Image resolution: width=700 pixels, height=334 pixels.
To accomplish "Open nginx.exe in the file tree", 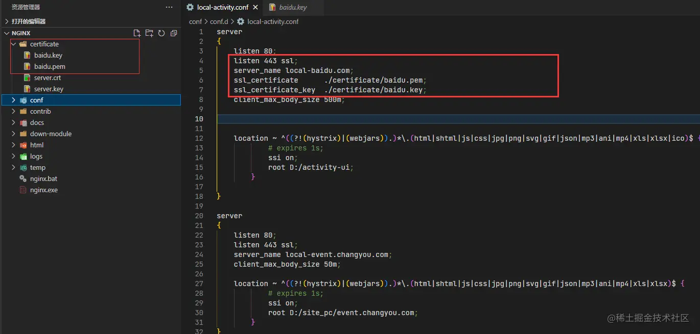I will [44, 190].
